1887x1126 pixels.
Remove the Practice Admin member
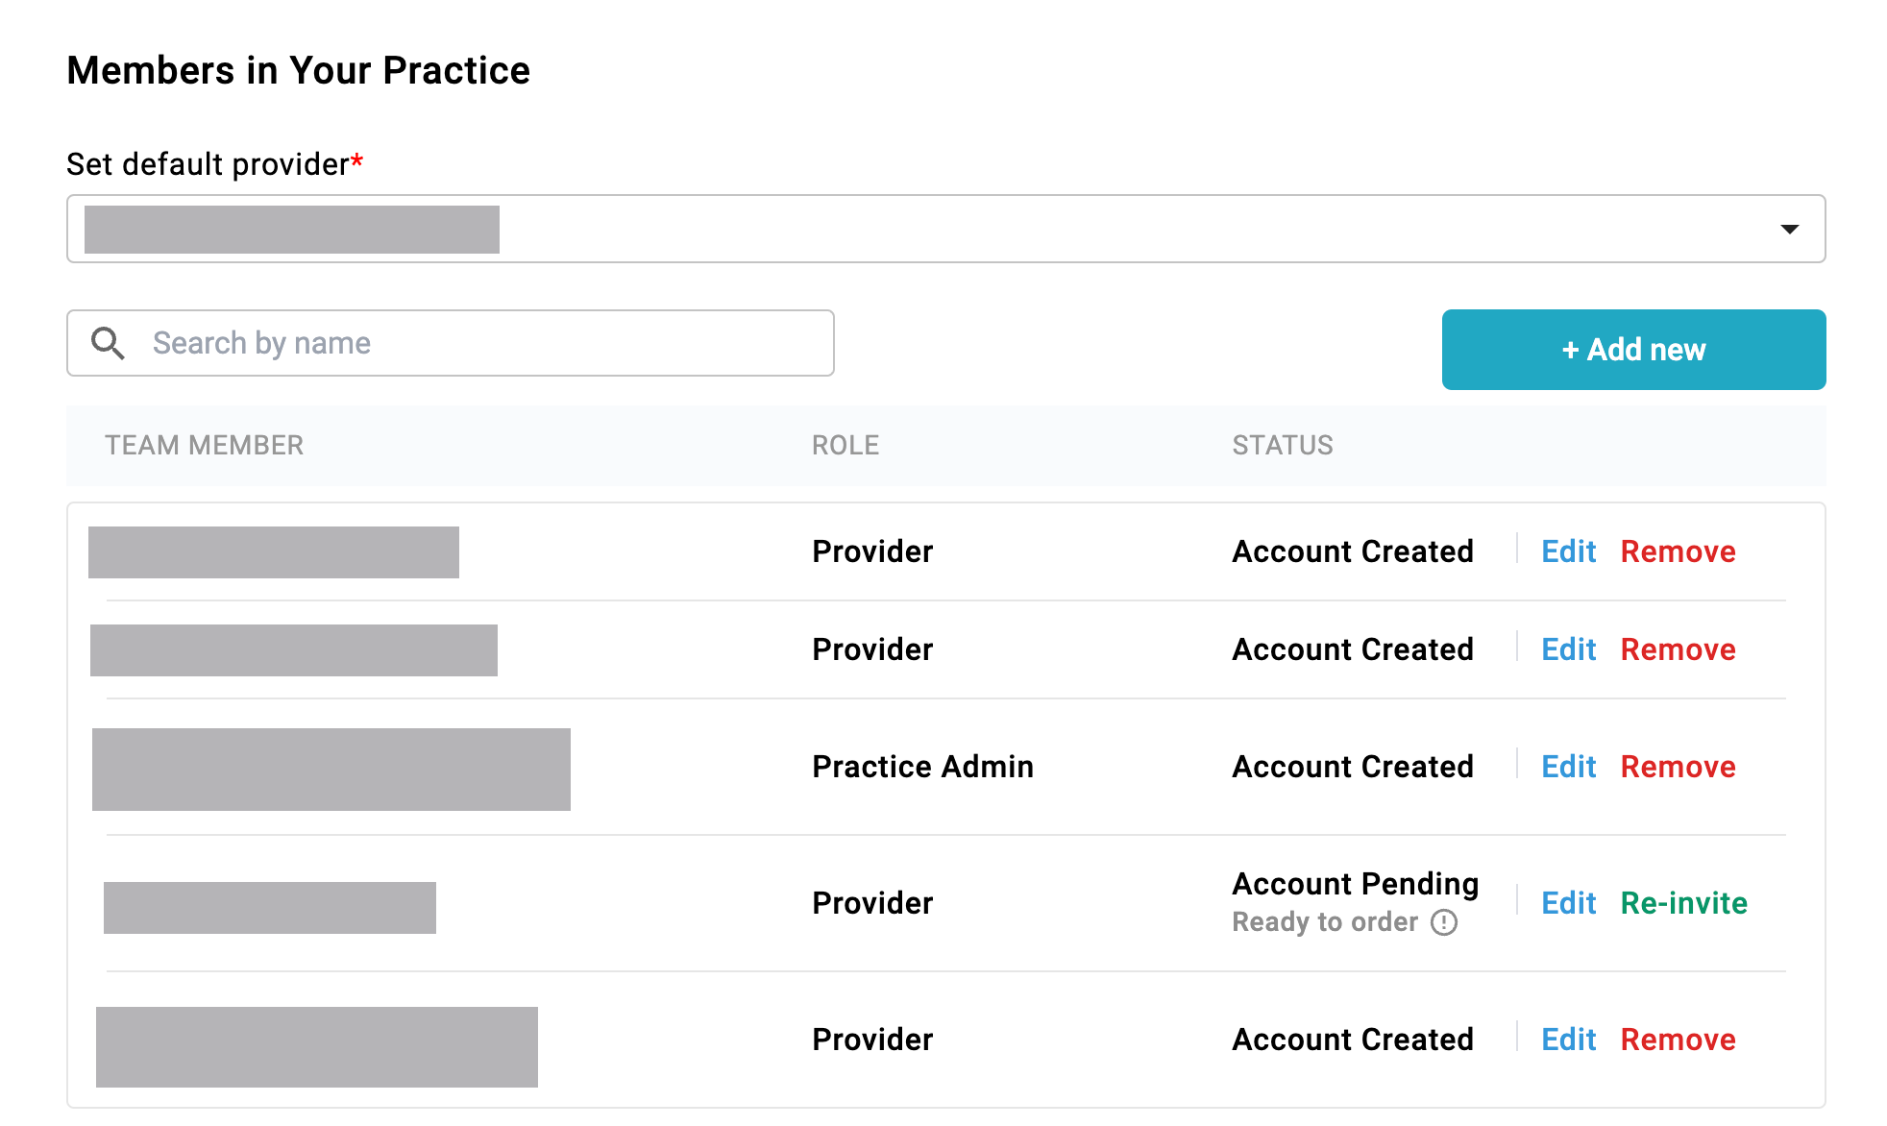1678,767
